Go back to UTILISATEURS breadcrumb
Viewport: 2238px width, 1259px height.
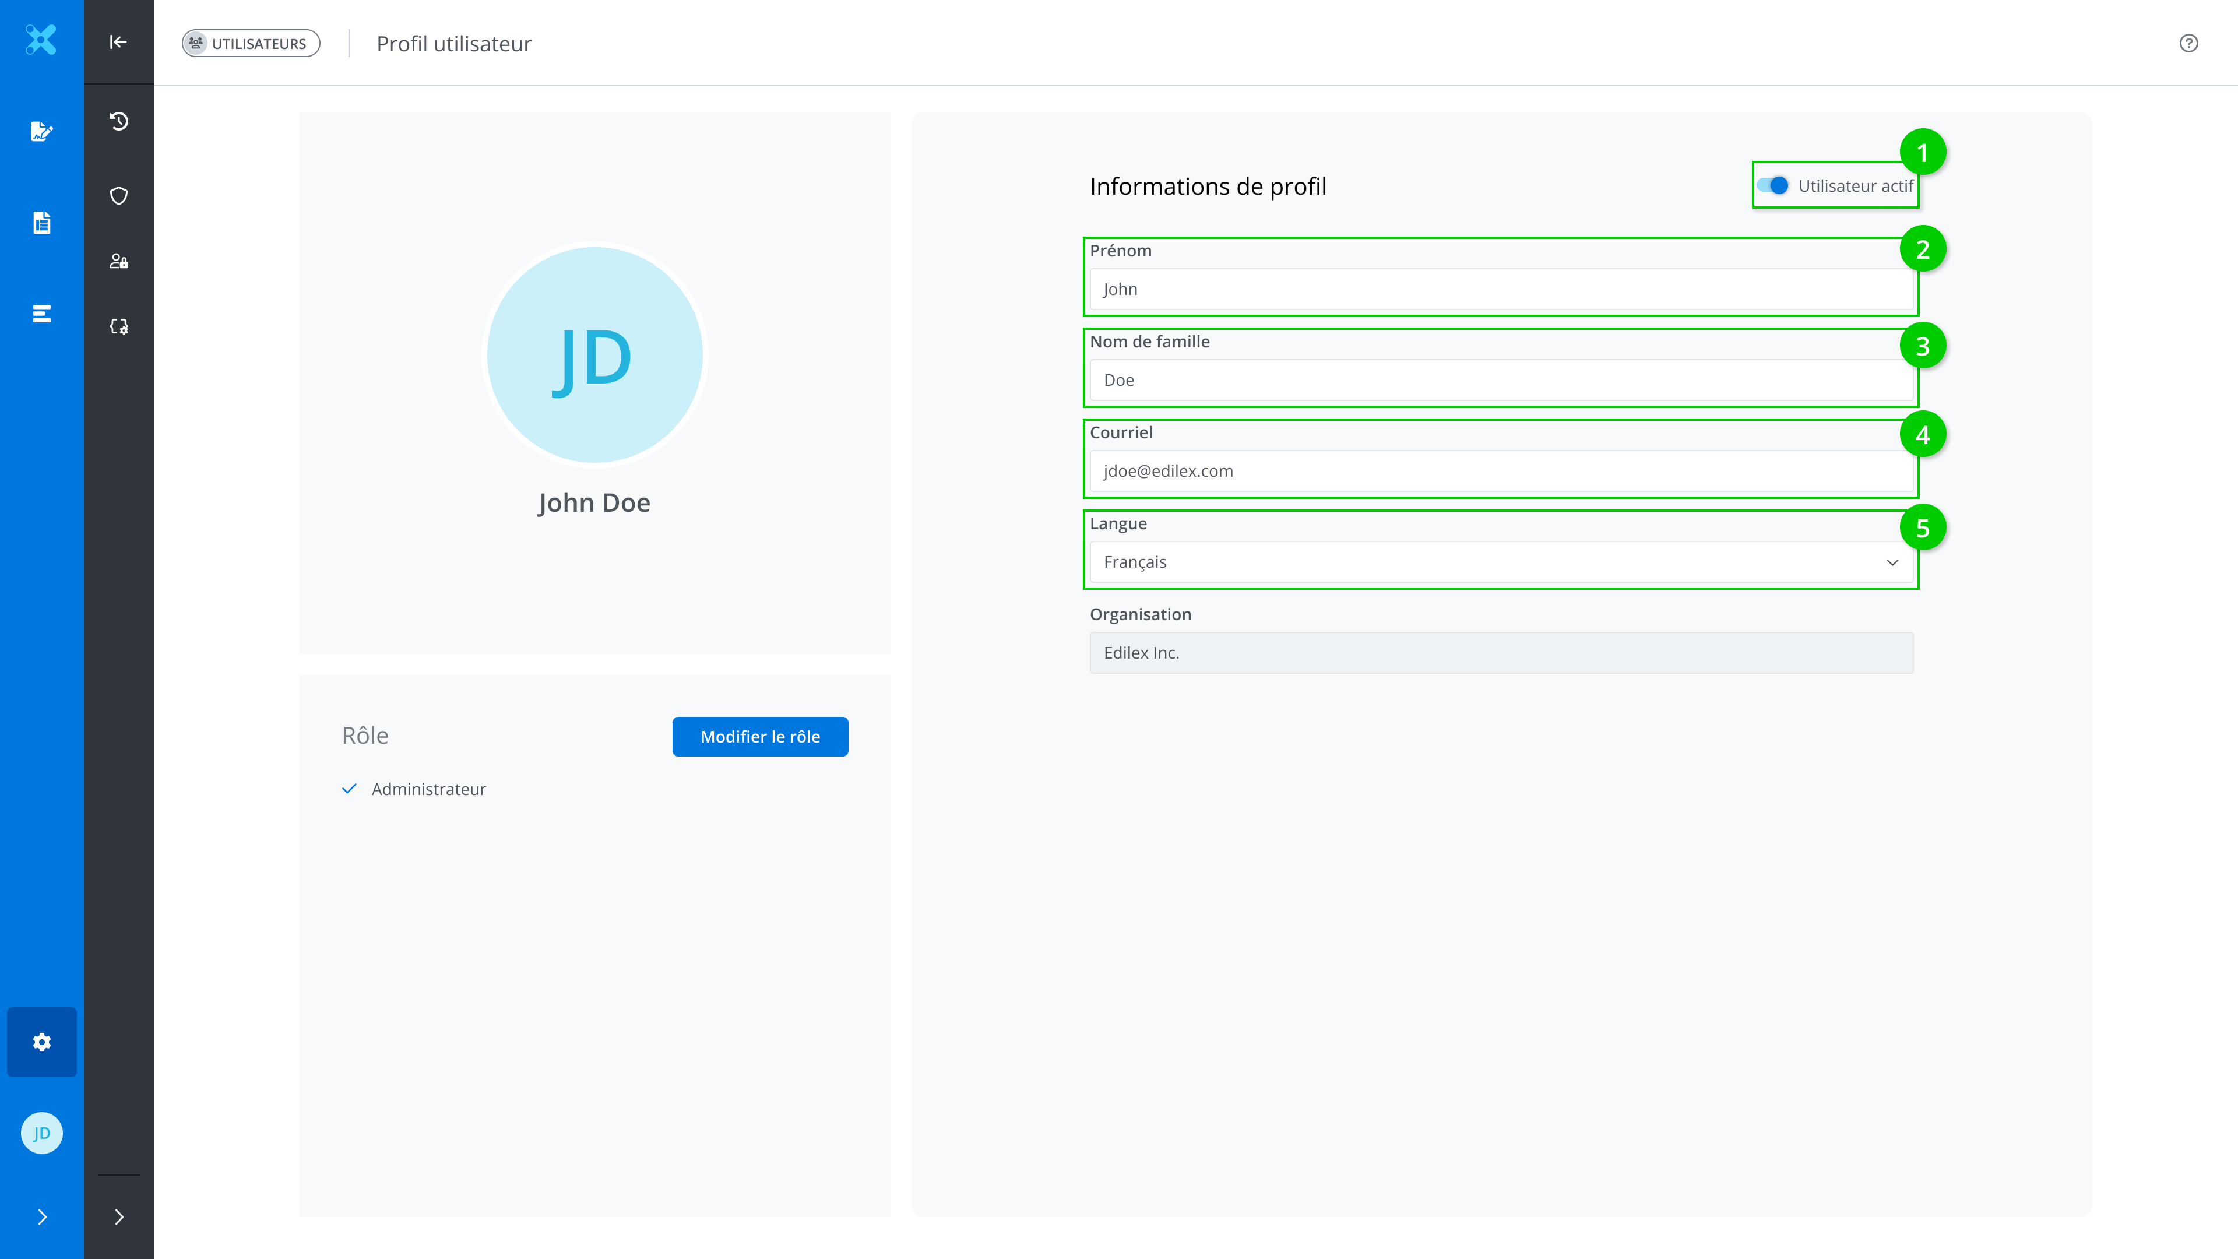tap(250, 44)
